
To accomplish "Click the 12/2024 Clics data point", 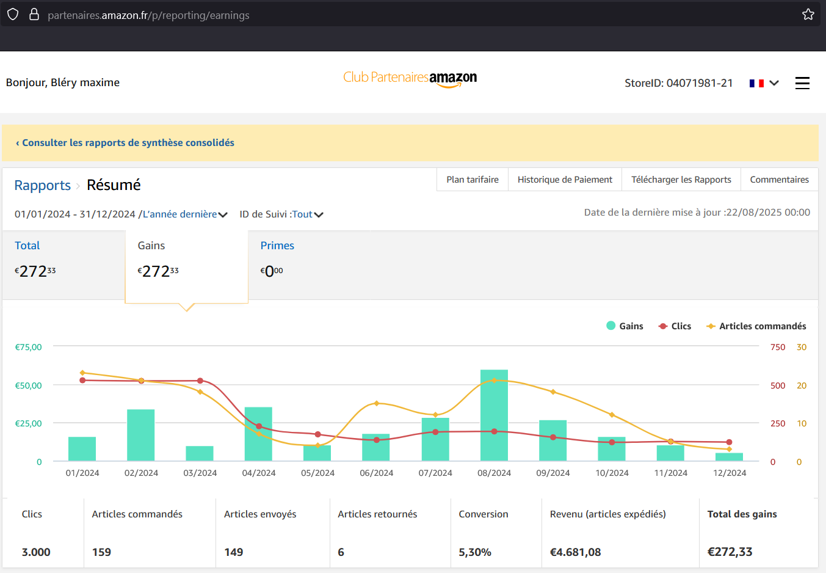I will 730,442.
